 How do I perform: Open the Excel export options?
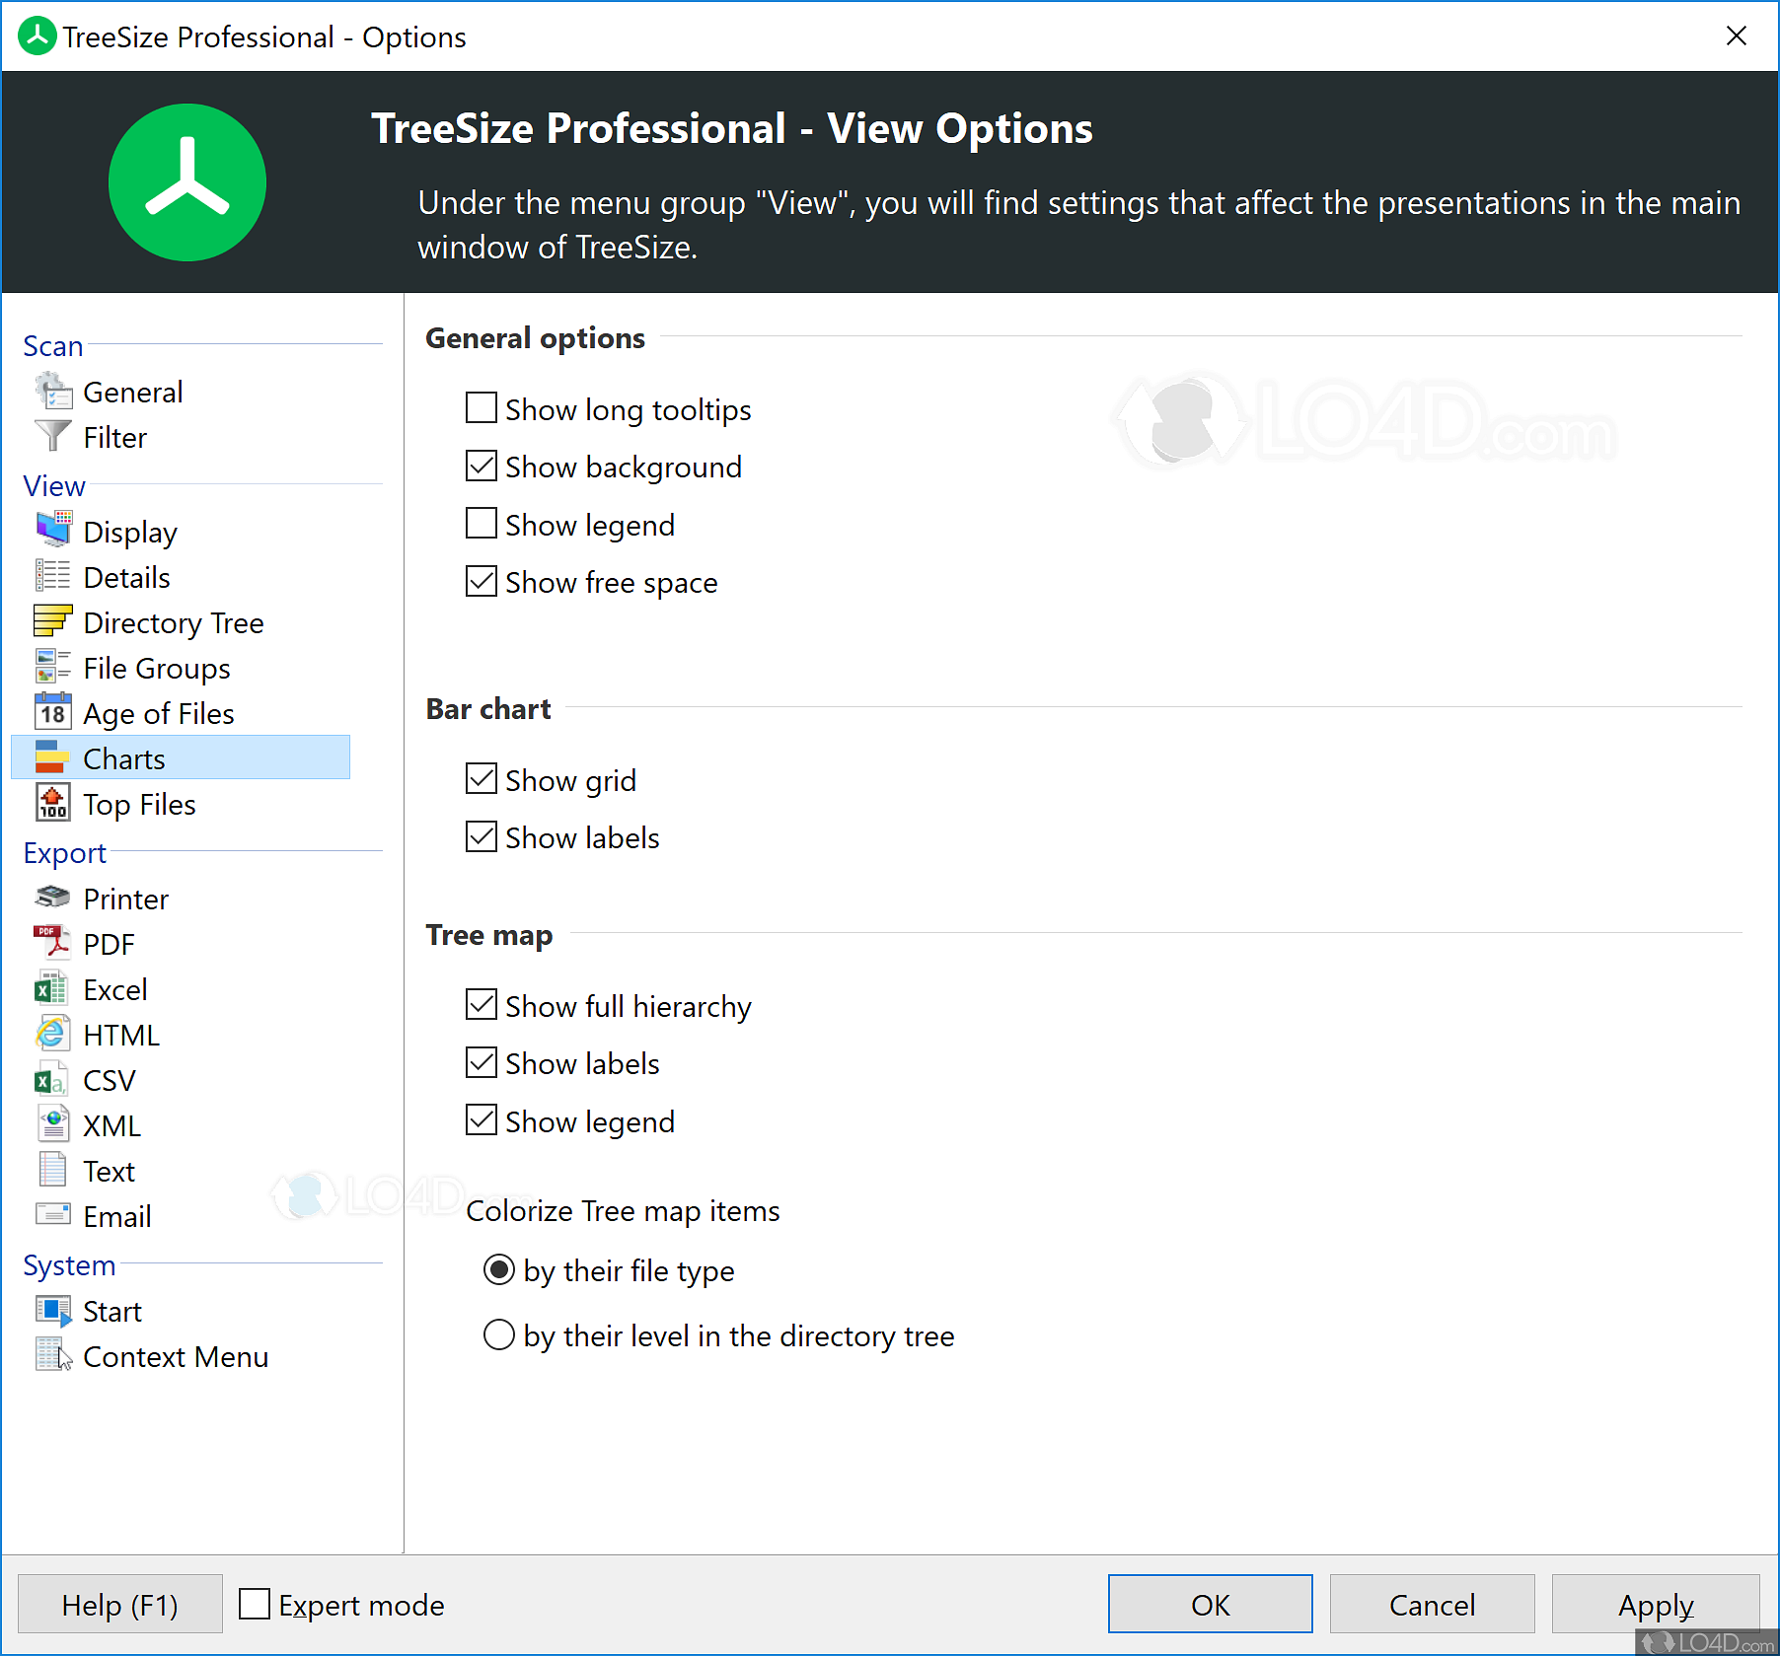coord(114,989)
